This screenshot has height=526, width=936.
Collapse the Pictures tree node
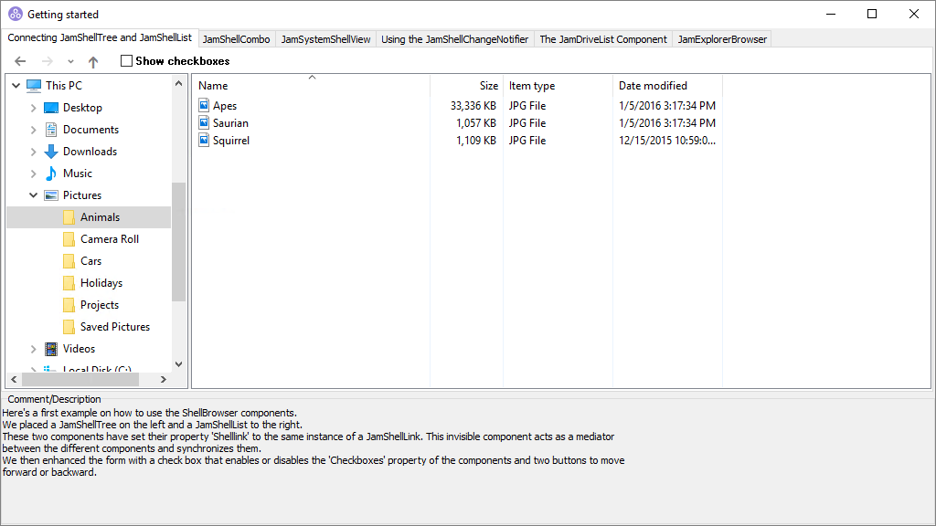coord(34,195)
